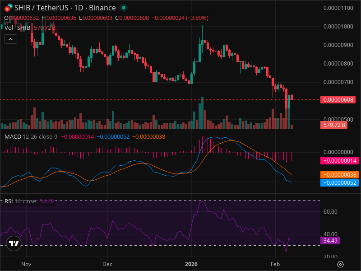Screen dimensions: 361x271
Task: Collapse the indicator legend with chevron button
Action: coord(10,39)
